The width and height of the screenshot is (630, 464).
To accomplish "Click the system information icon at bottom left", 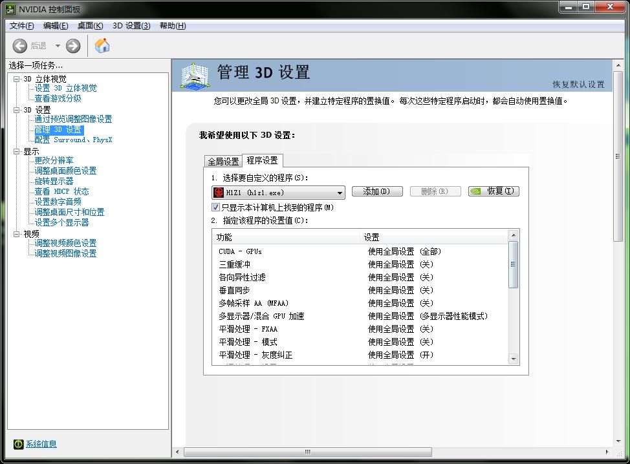I will click(x=19, y=444).
